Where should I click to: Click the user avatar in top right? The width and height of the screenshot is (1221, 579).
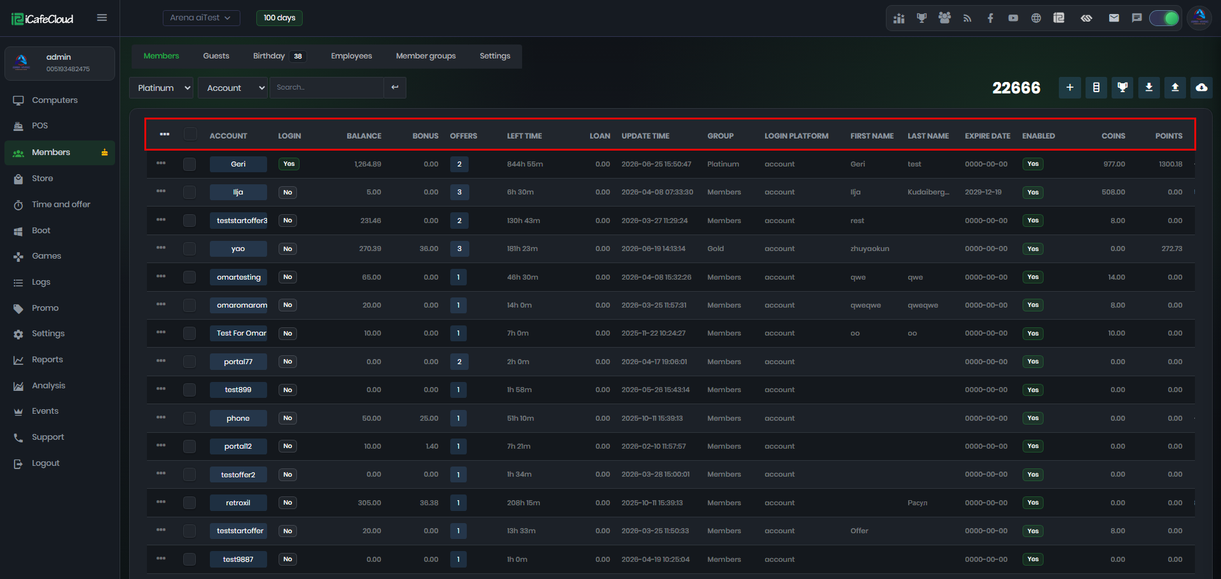pyautogui.click(x=1199, y=18)
